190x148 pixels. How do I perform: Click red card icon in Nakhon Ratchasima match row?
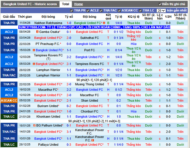pyautogui.click(x=104, y=23)
